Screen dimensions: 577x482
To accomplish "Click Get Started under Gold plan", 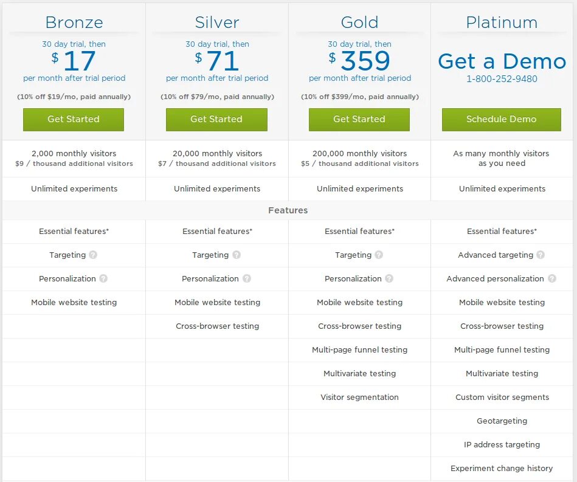I will [359, 119].
